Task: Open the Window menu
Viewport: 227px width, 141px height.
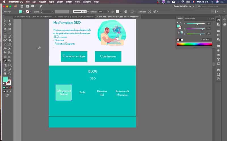Action: [87, 2]
